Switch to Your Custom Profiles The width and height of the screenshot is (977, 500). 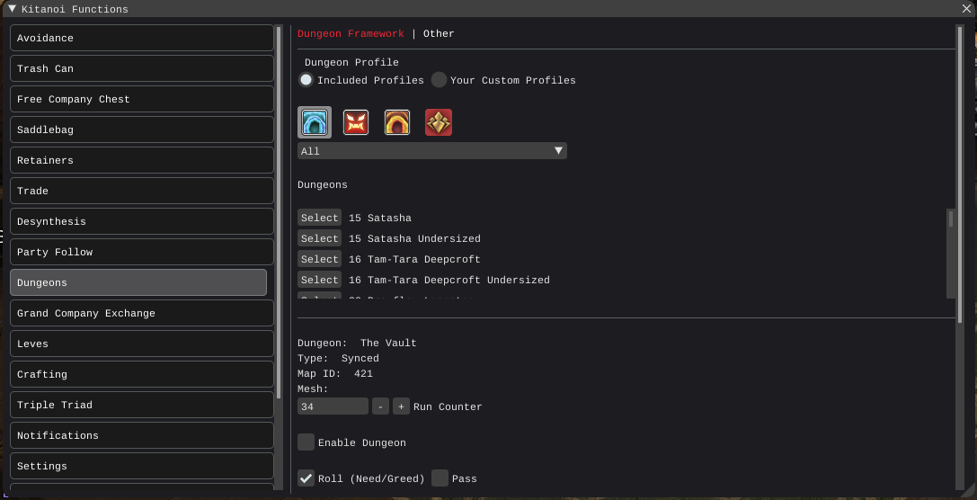tap(439, 80)
